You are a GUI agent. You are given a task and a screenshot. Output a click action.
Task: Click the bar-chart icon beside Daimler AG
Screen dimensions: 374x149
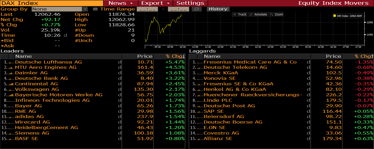pos(11,73)
